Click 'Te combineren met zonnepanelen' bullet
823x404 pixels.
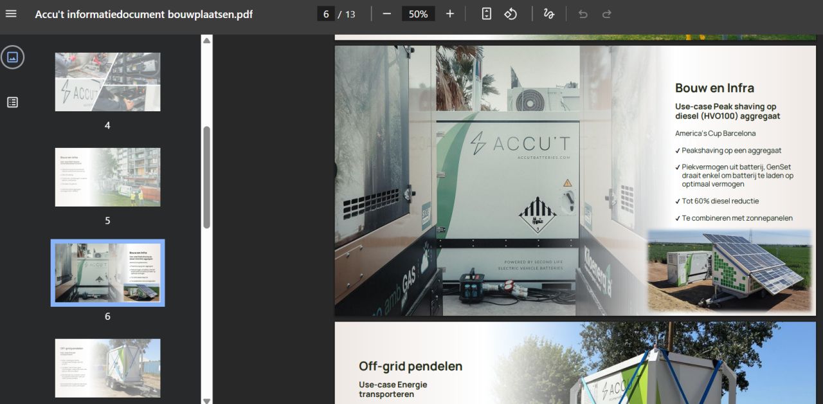coord(734,218)
